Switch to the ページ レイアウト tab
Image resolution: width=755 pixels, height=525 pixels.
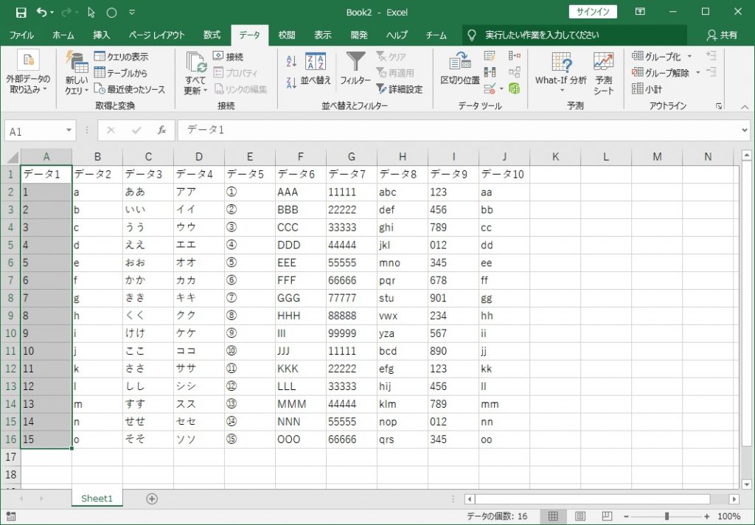pos(156,35)
